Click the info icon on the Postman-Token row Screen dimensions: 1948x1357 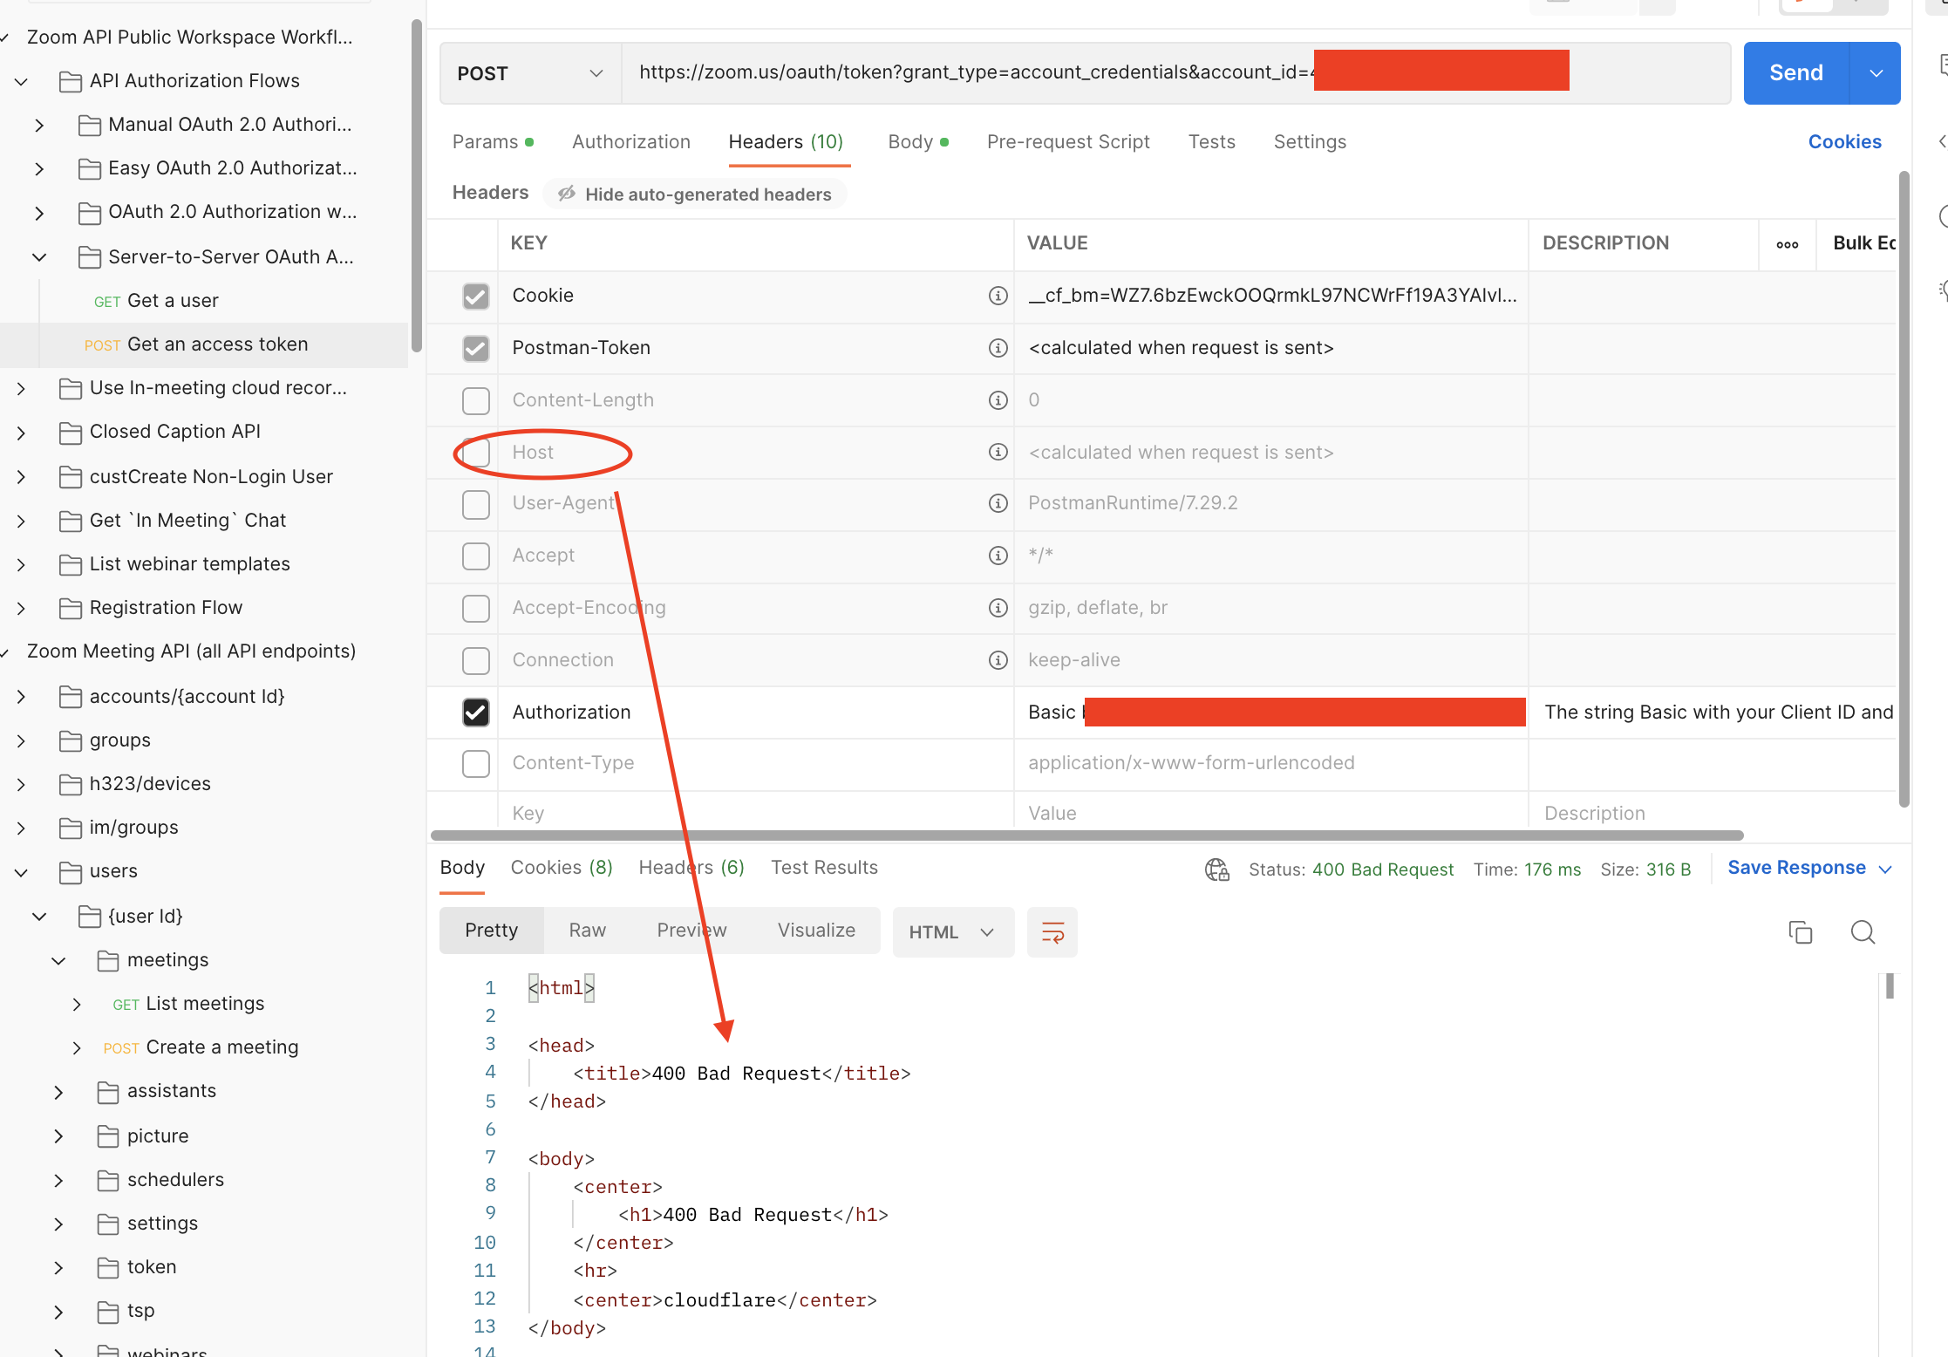(998, 348)
